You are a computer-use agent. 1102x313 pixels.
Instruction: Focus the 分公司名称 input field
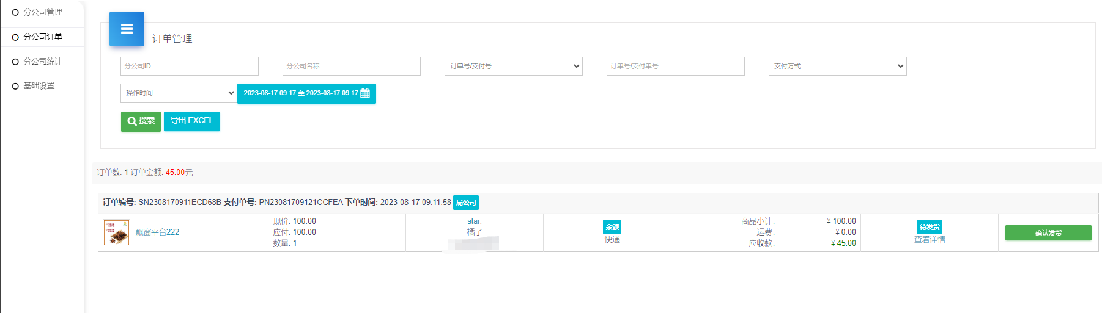tap(352, 66)
